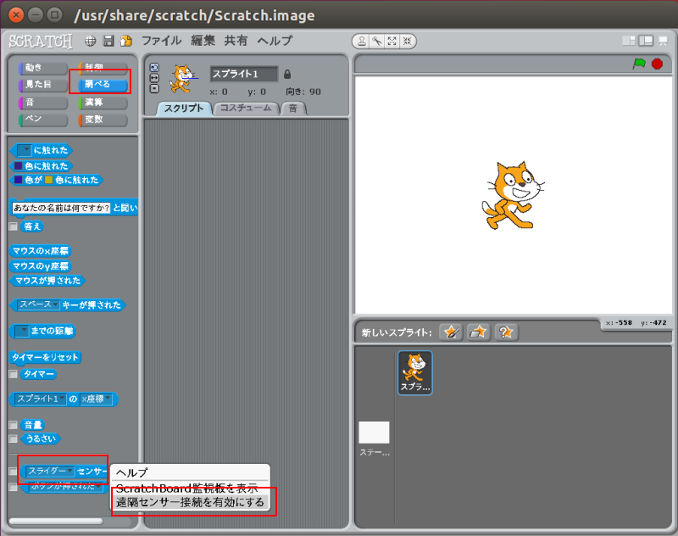Open the ヘルプ menu in menu bar
The image size is (678, 536).
click(x=275, y=41)
